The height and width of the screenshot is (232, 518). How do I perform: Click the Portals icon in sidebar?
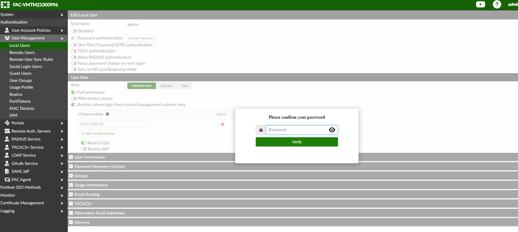point(7,123)
